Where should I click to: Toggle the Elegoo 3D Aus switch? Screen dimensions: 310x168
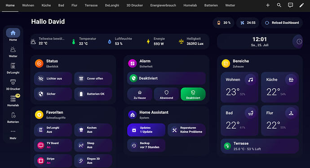click(x=93, y=161)
